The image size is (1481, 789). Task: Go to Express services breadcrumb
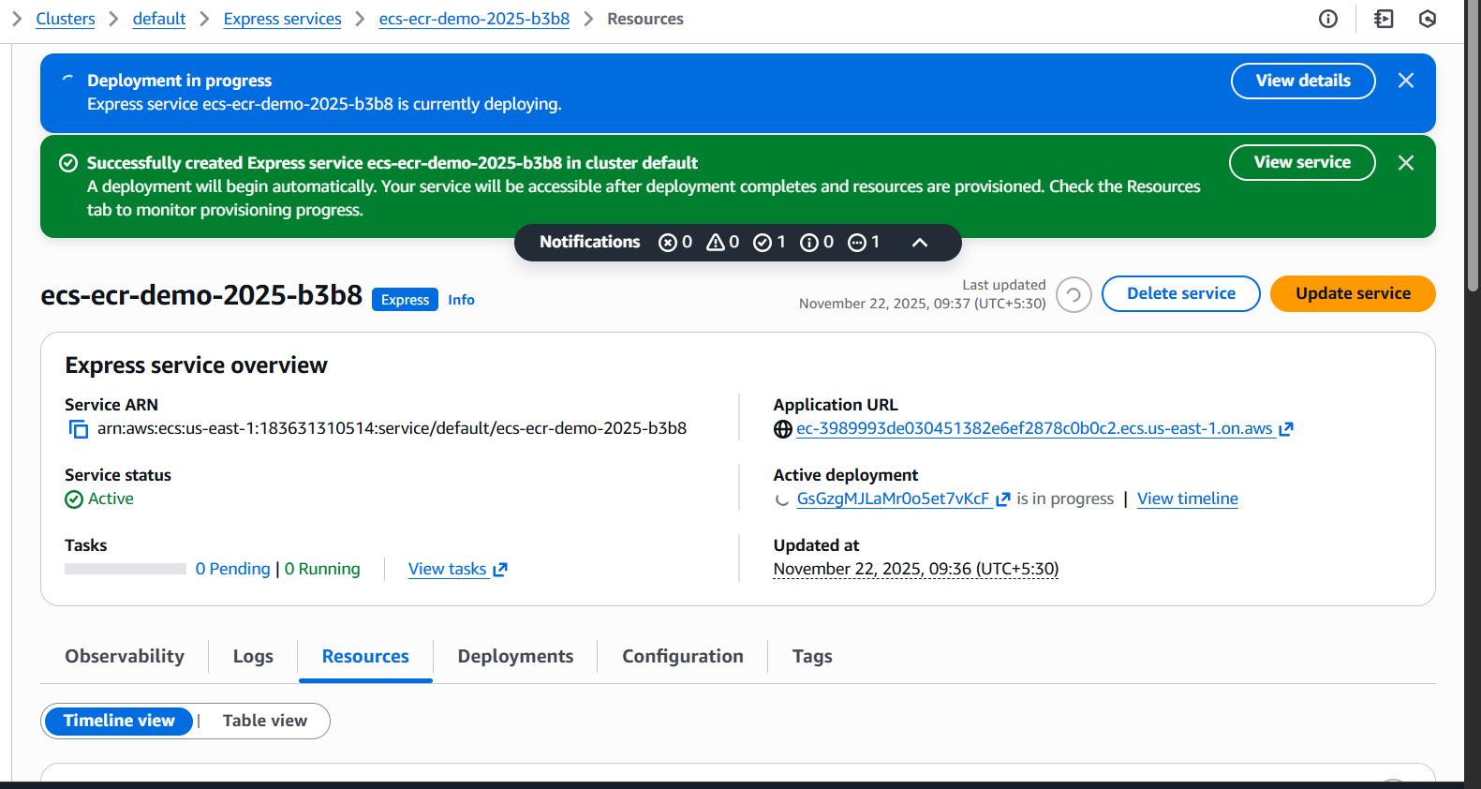(x=282, y=19)
